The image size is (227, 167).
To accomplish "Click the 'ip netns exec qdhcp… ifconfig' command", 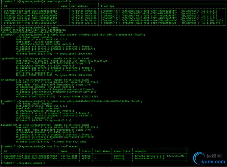I will 94,101.
